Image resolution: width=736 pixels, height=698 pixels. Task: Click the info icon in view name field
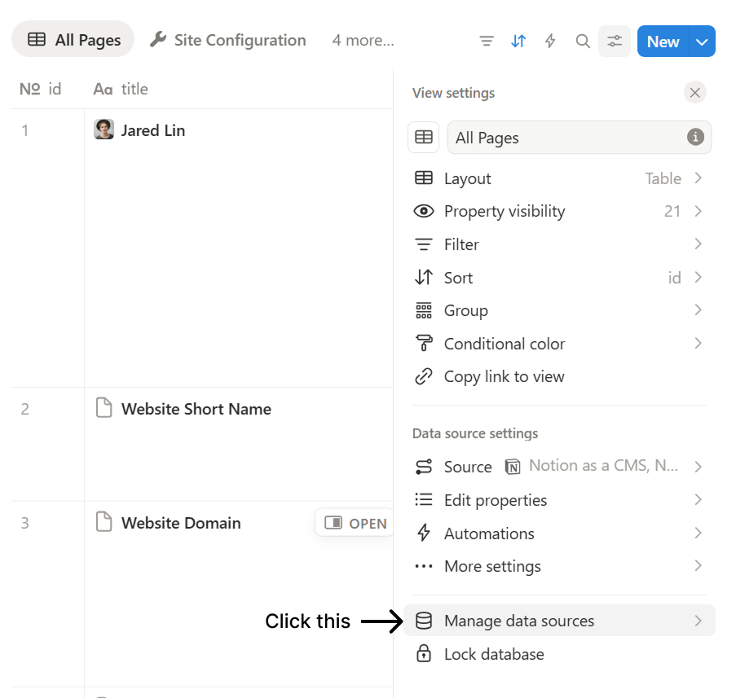(695, 138)
